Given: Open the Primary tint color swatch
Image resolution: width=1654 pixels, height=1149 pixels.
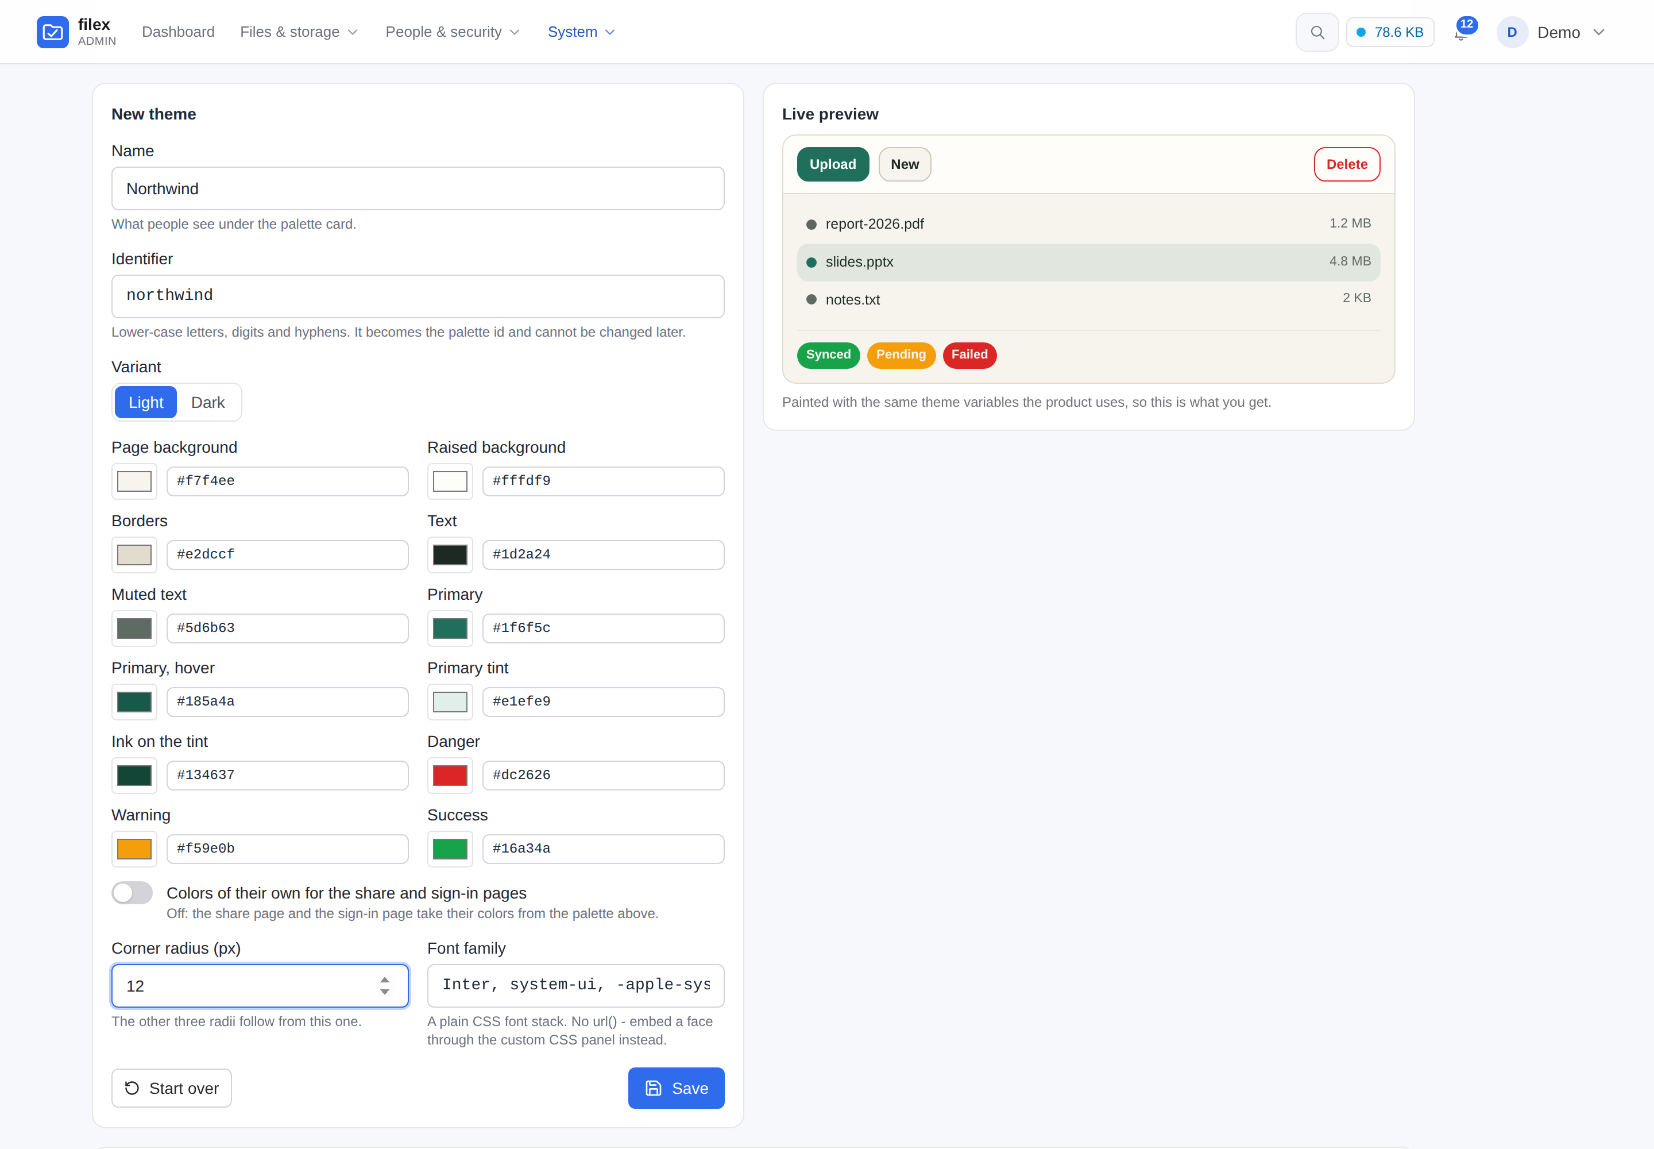Looking at the screenshot, I should click(450, 702).
